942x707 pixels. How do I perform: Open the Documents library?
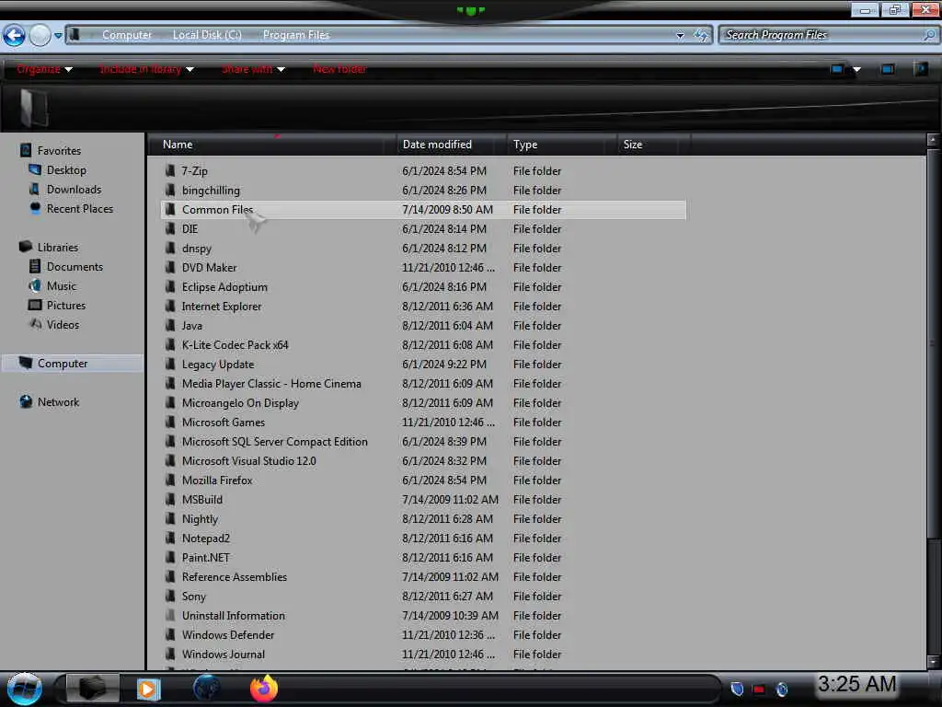75,266
